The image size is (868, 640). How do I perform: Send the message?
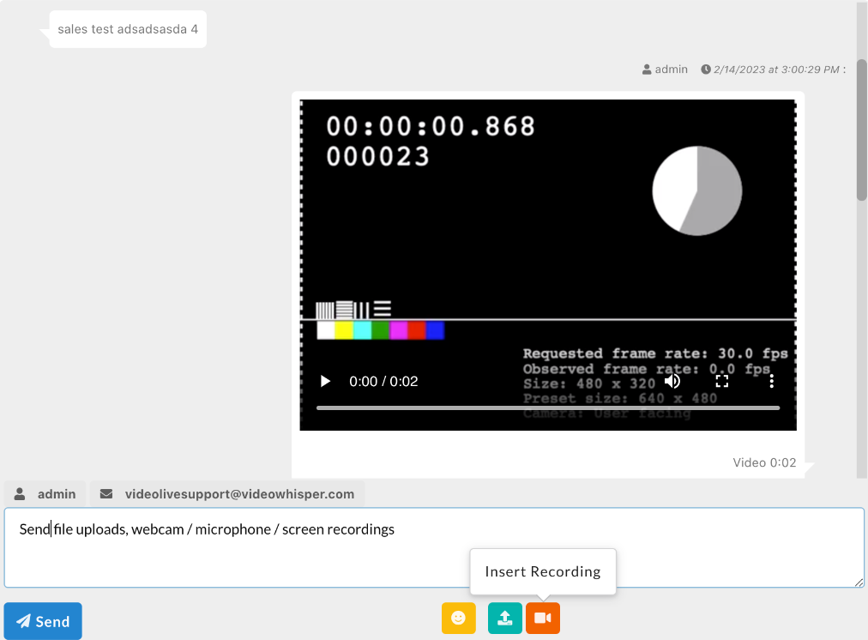click(x=43, y=621)
